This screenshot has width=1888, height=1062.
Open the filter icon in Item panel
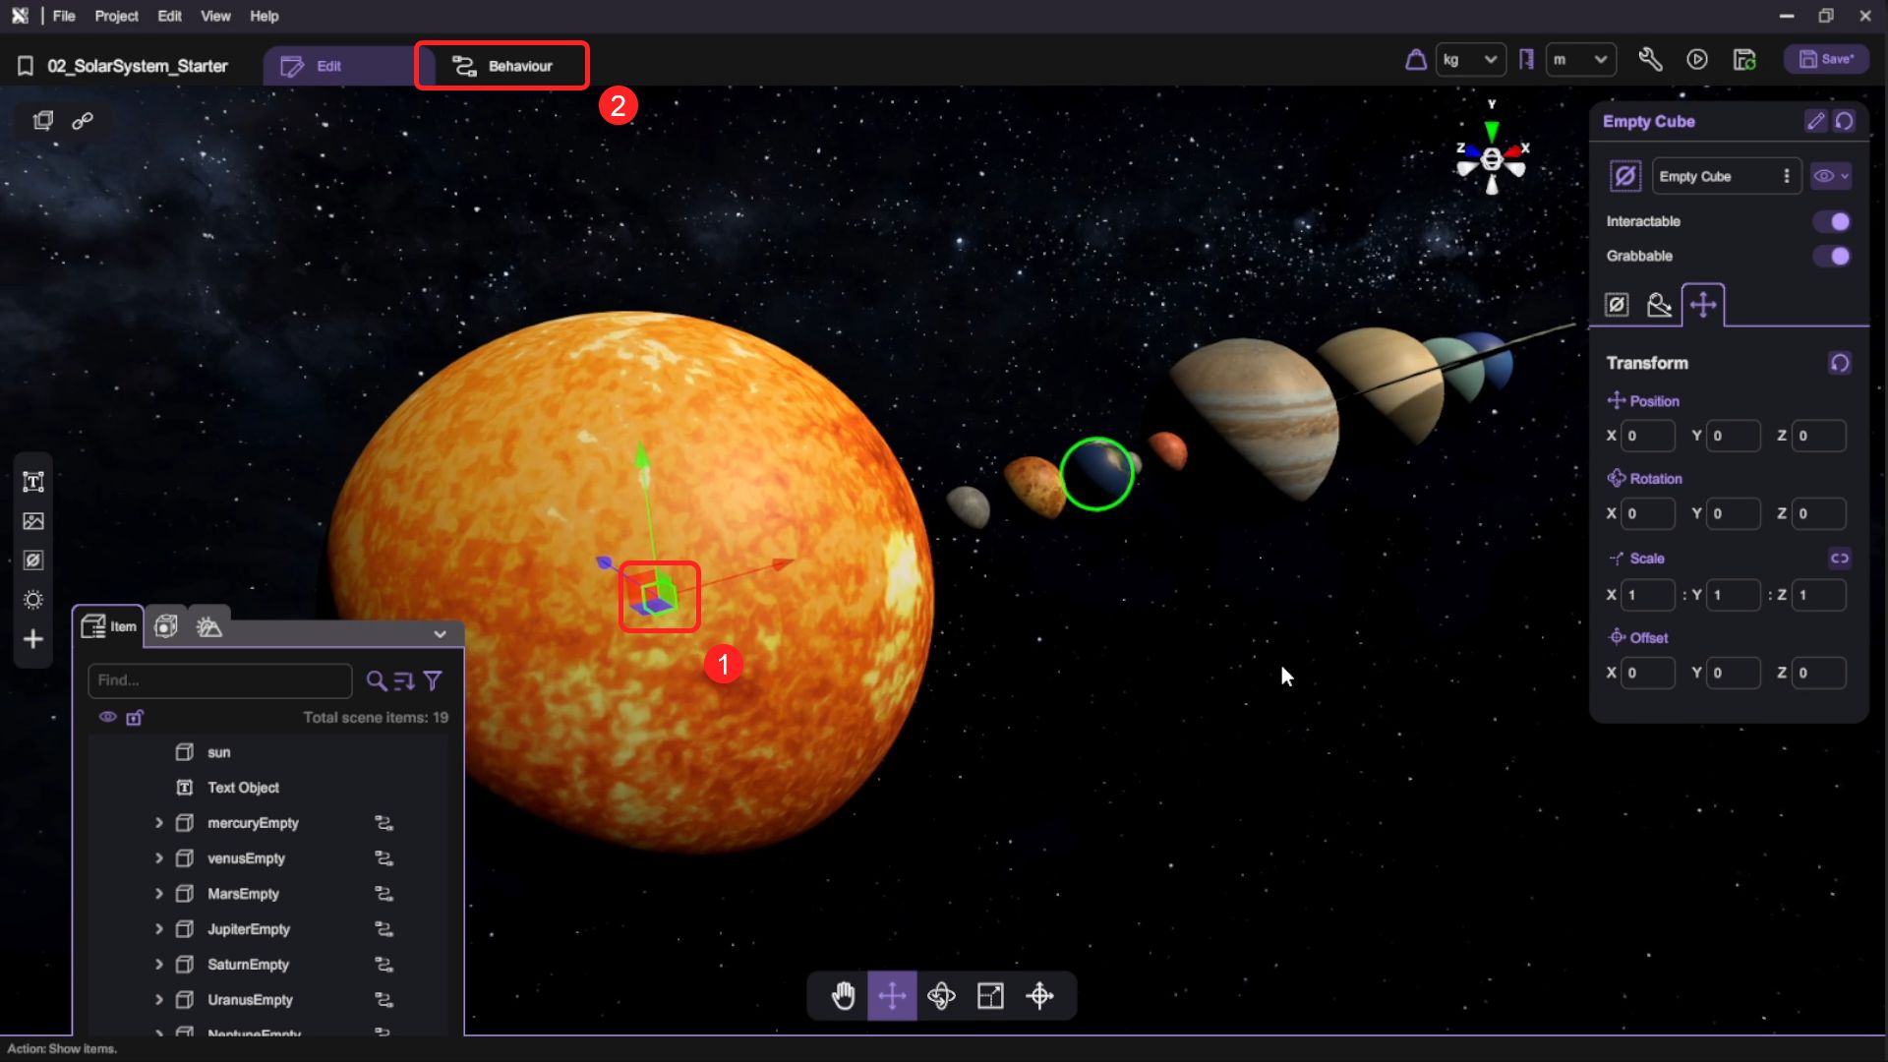pyautogui.click(x=433, y=680)
